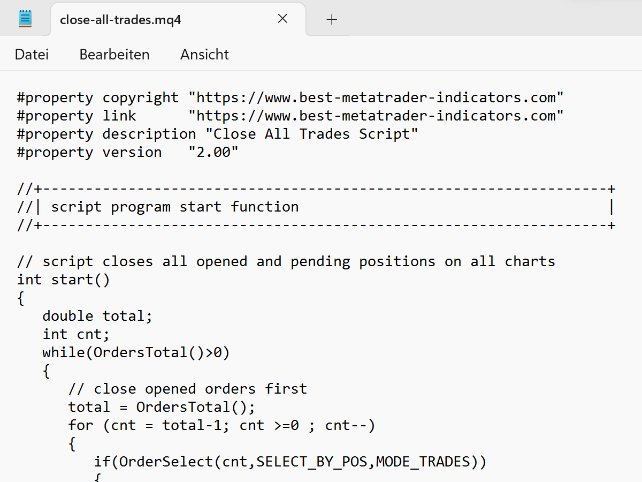Click the Close All Trades Script description text
The width and height of the screenshot is (642, 482).
313,133
